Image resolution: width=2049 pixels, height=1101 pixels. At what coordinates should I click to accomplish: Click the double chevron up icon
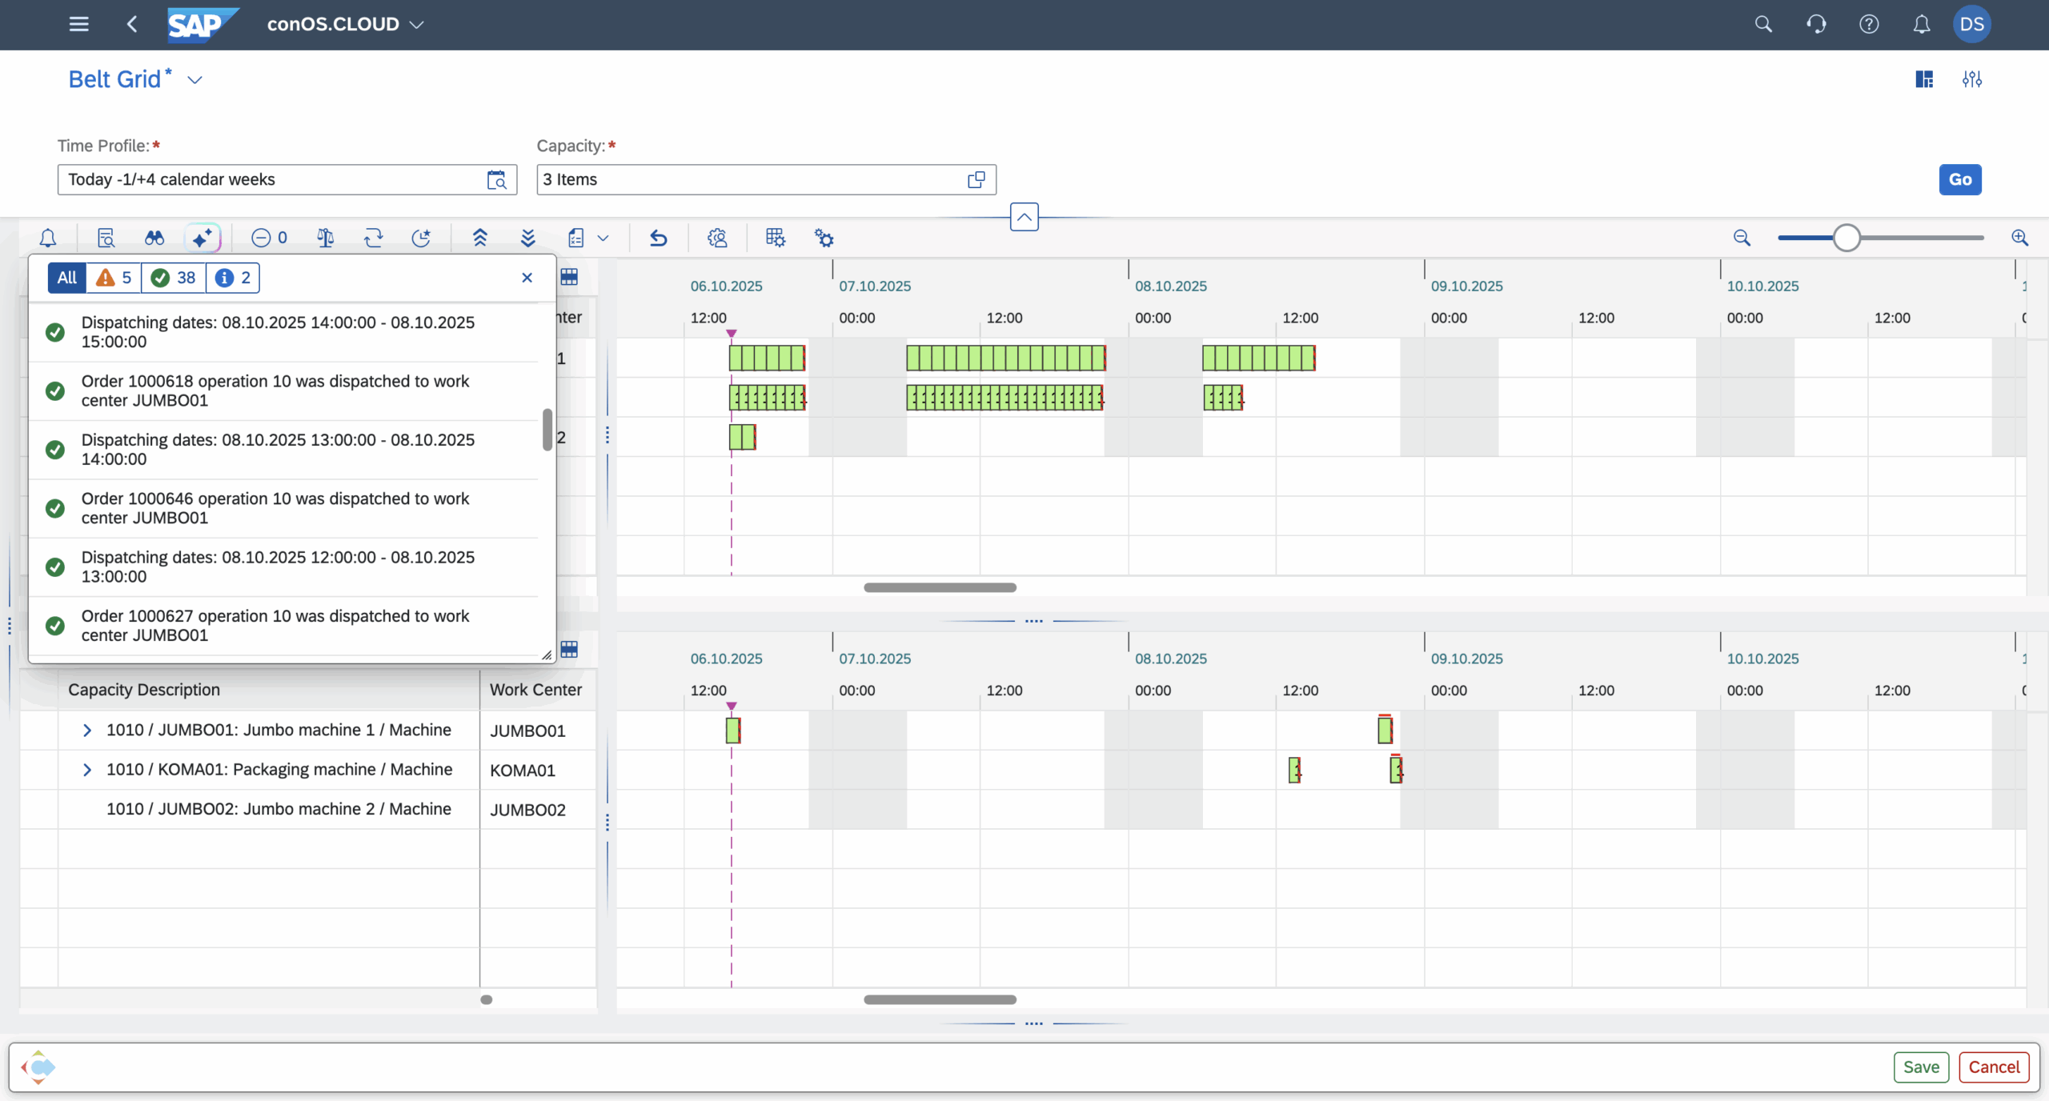point(480,238)
